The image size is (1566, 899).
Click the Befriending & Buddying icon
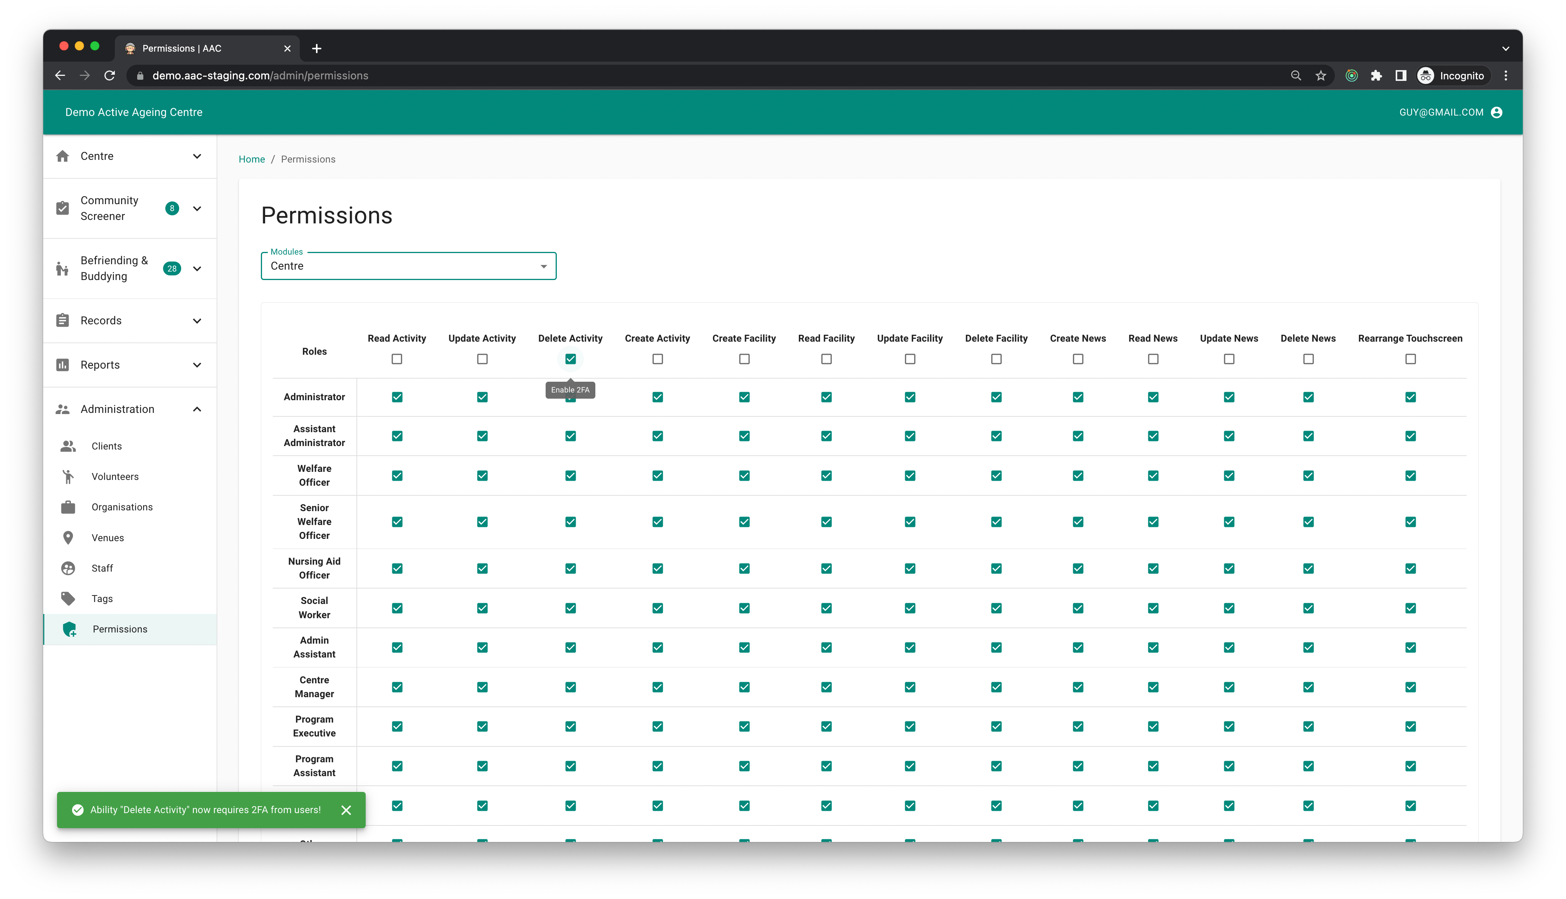[x=62, y=268]
